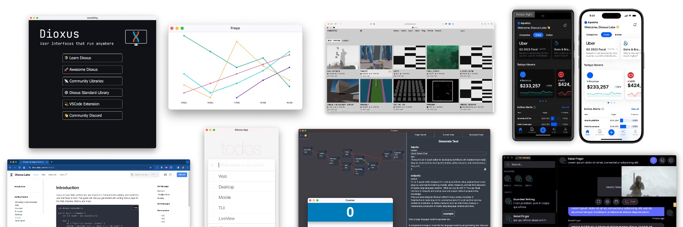Click the info icon next to Active Alerts, dark phone
This screenshot has height=227, width=683.
(x=535, y=107)
